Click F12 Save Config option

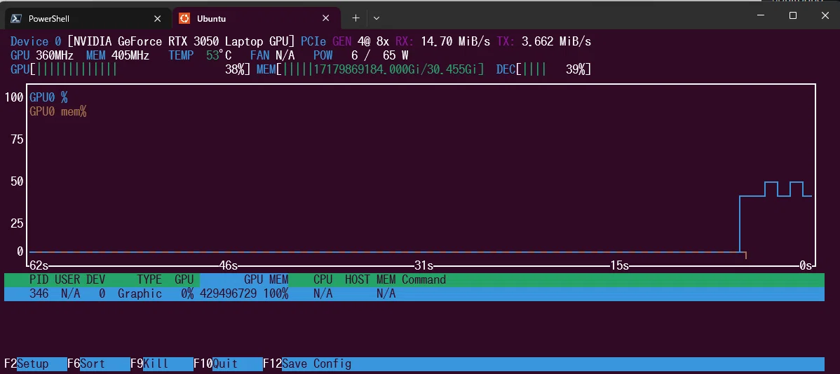[x=308, y=363]
